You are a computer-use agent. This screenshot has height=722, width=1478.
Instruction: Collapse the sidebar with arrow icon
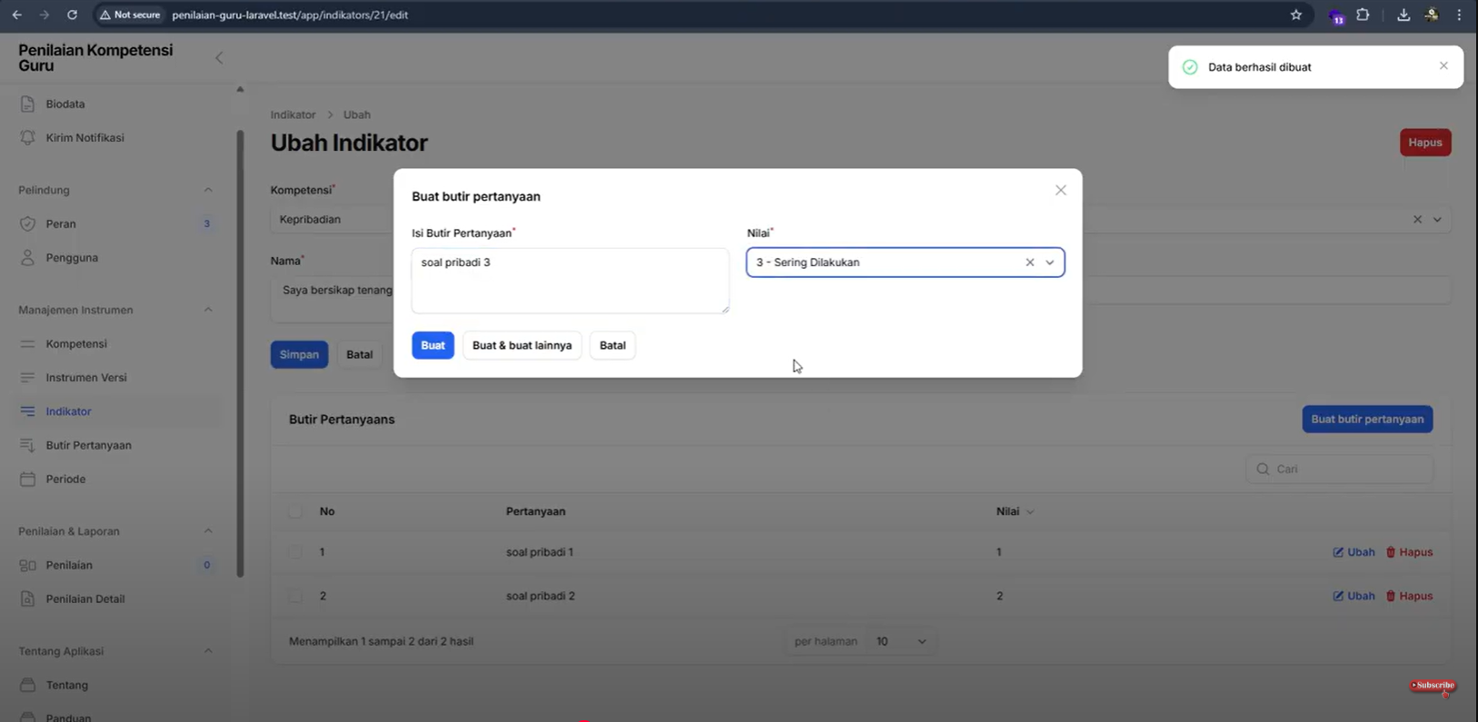(219, 58)
